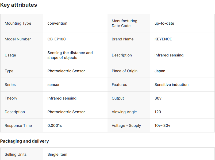Viewport: 215px width, 160px height.
Task: Click the Theory row label
Action: (x=11, y=98)
